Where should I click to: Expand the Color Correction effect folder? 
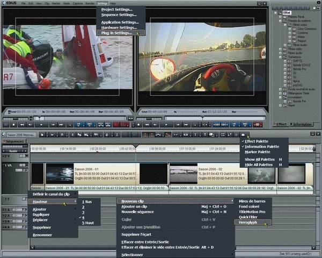click(290, 29)
